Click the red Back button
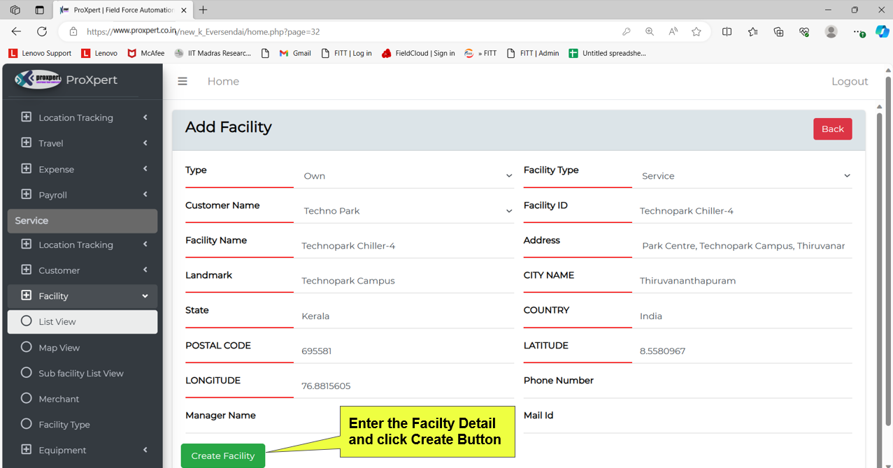The height and width of the screenshot is (468, 893). [x=832, y=129]
